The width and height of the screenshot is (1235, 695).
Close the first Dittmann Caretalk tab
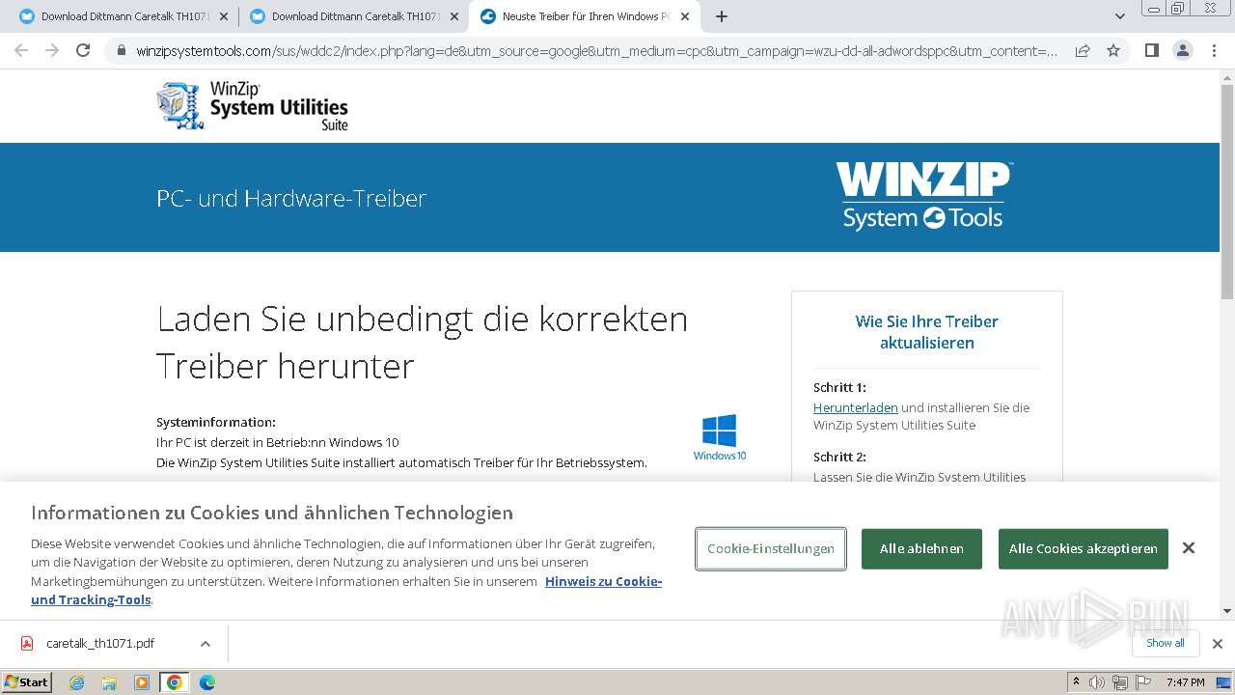(x=224, y=16)
